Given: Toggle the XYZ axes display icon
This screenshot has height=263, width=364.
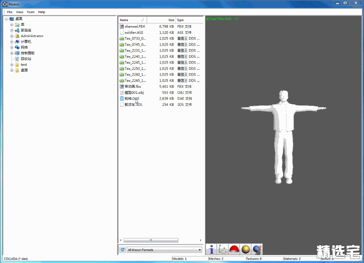Looking at the screenshot, I should pos(223,249).
